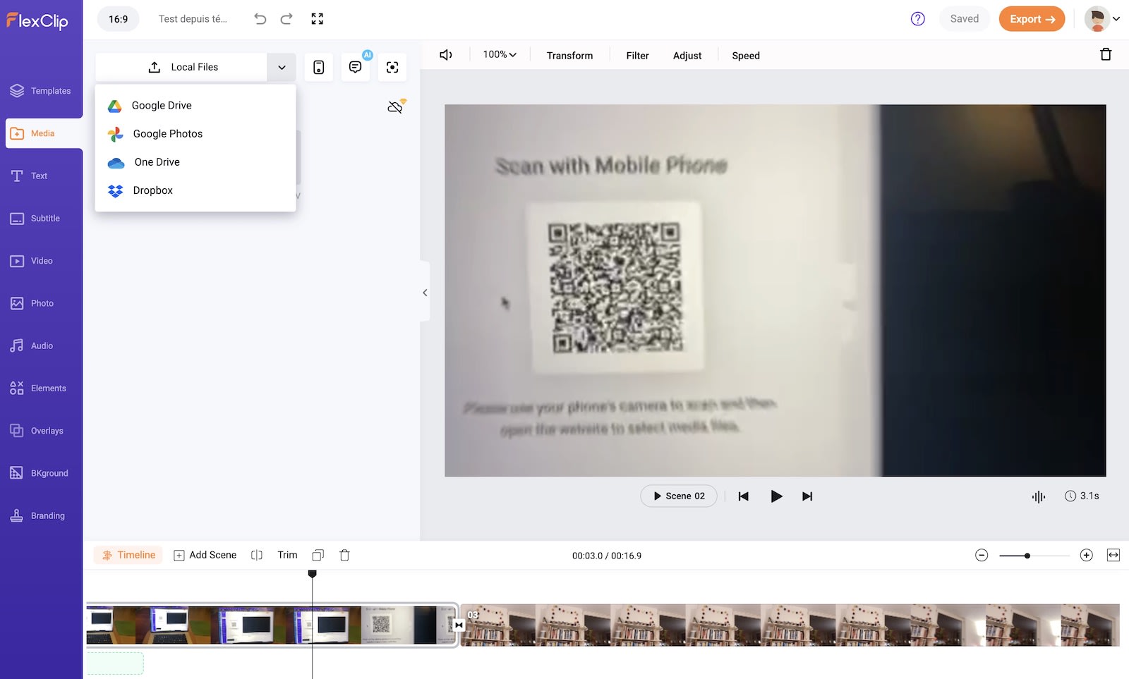Open the audio waveform icon below preview
Screen dimensions: 1129x679
1039,496
